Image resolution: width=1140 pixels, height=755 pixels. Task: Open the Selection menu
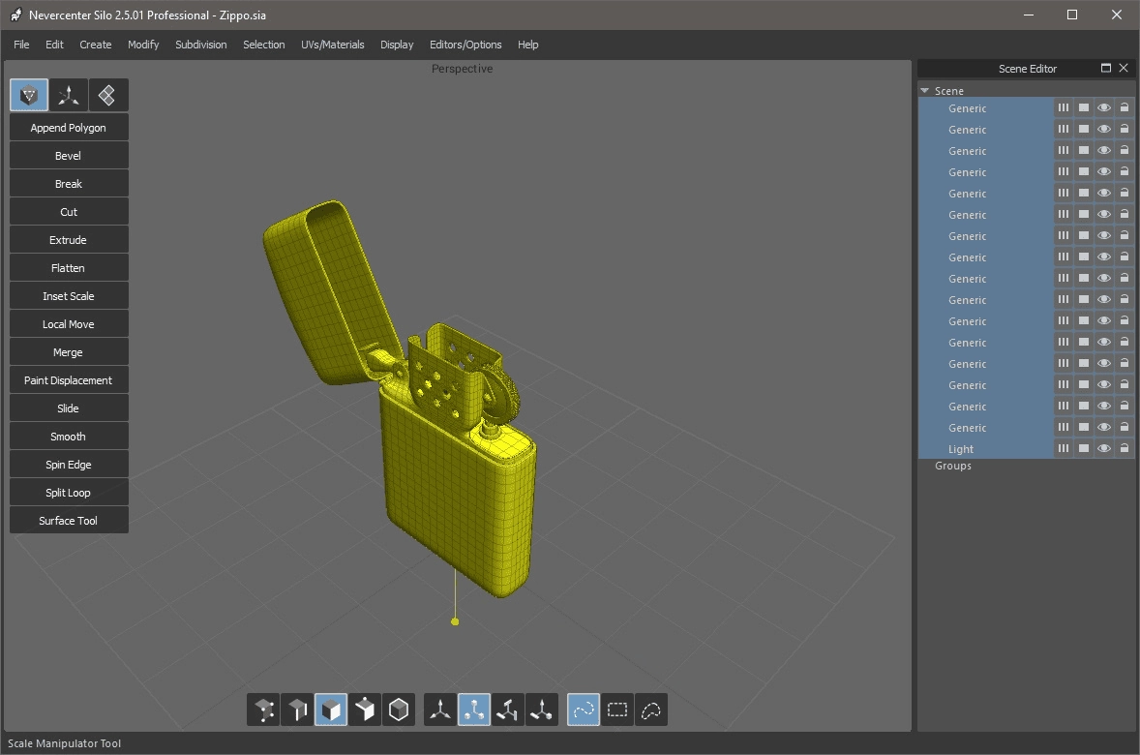point(264,45)
